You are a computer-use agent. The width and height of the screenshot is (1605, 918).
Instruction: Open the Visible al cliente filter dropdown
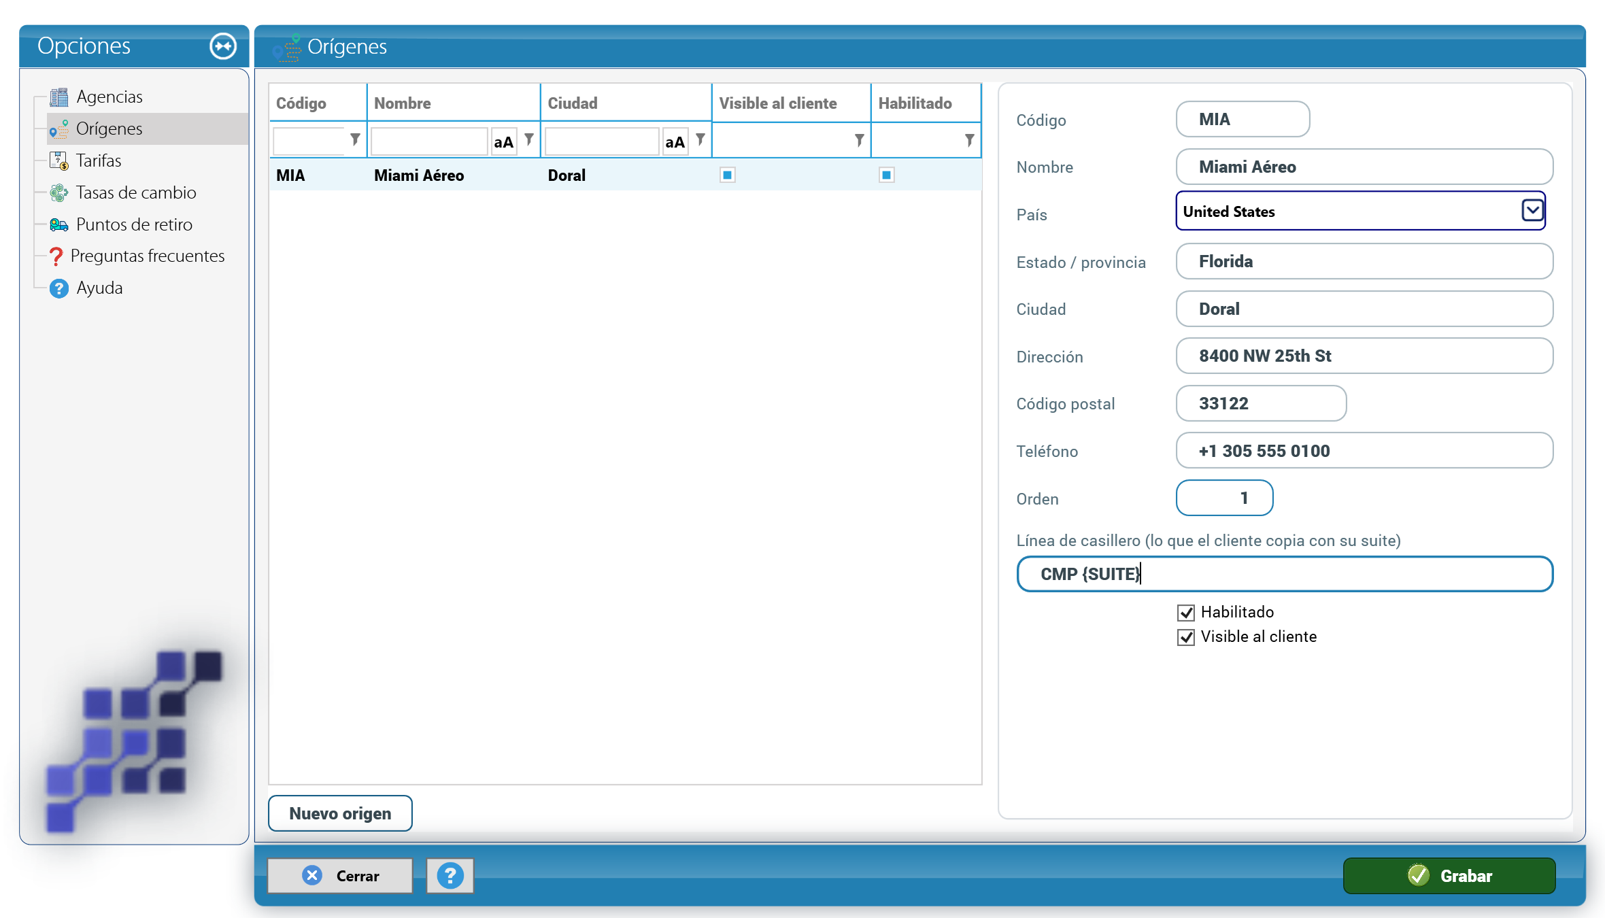860,140
